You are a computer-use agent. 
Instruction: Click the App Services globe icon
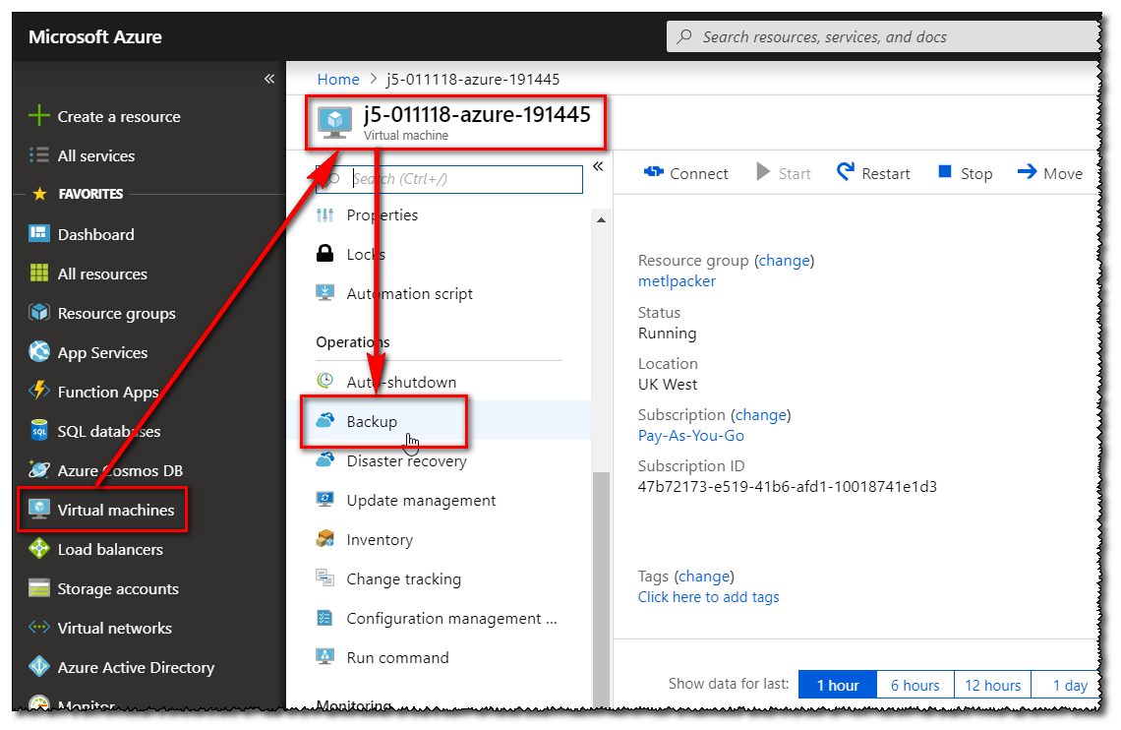[38, 352]
